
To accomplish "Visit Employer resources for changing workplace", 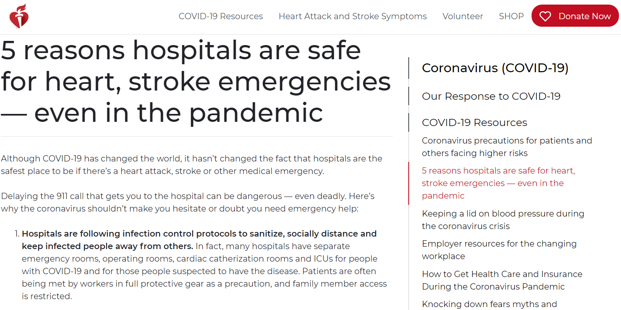I will click(x=499, y=250).
